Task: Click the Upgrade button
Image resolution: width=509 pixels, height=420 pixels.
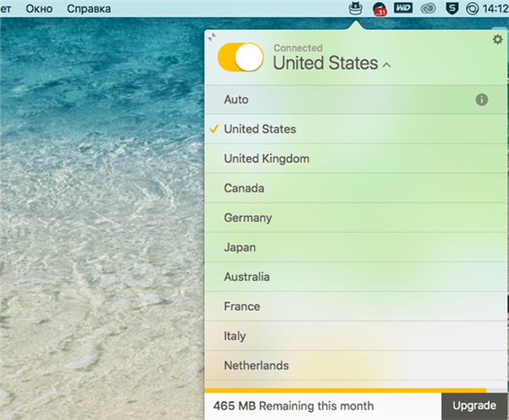Action: (474, 406)
